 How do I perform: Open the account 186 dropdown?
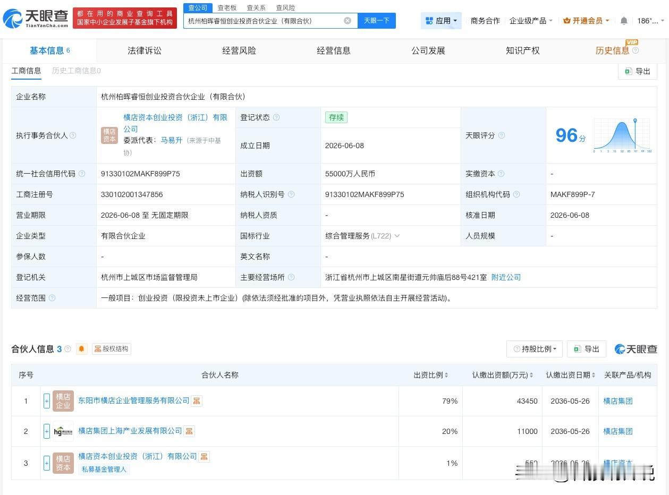pyautogui.click(x=650, y=21)
